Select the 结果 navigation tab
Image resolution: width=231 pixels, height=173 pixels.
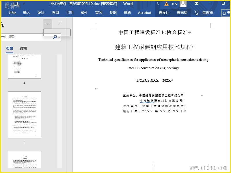[24, 48]
